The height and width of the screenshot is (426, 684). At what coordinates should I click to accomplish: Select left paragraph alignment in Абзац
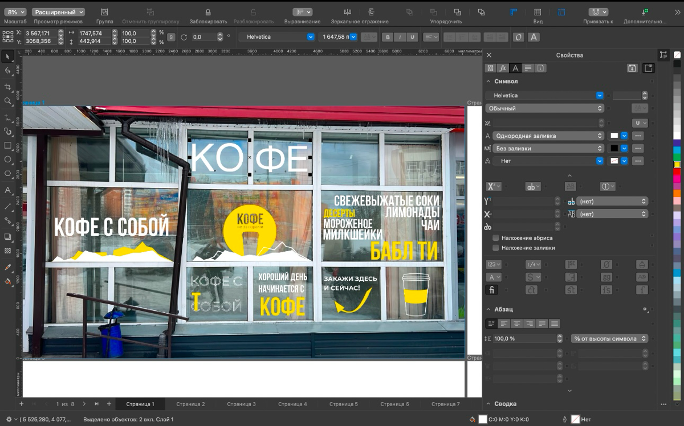[x=503, y=323]
